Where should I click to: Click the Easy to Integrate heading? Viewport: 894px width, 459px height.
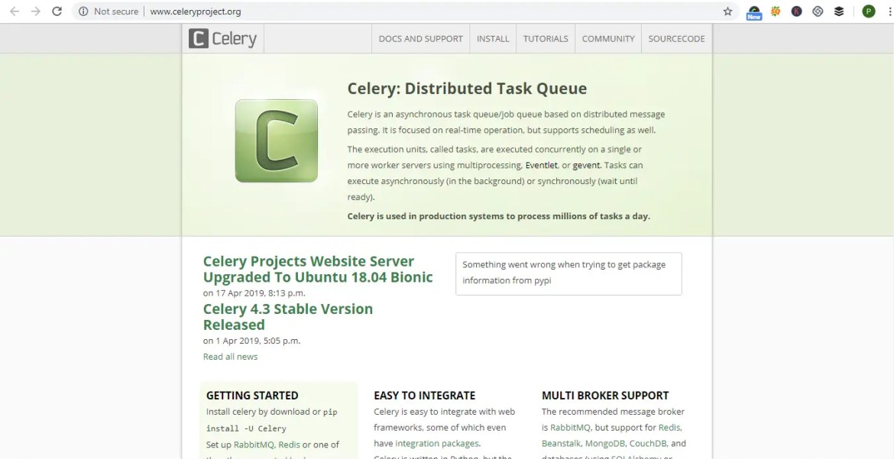425,395
